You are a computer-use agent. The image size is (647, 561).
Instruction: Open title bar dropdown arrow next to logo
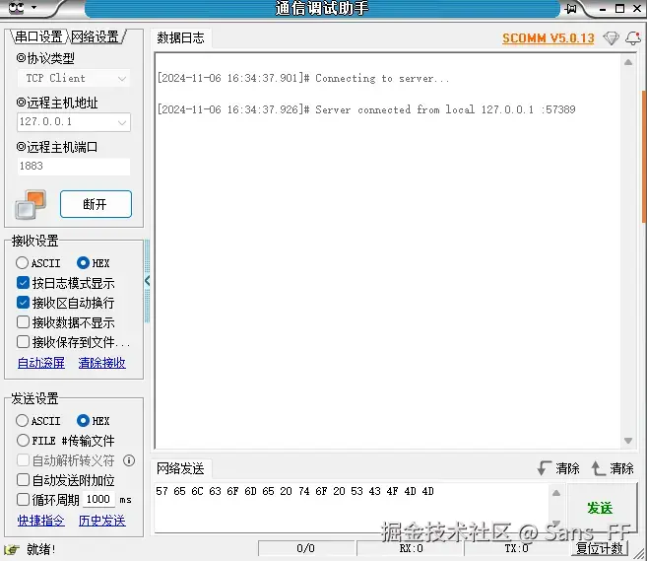pyautogui.click(x=33, y=8)
